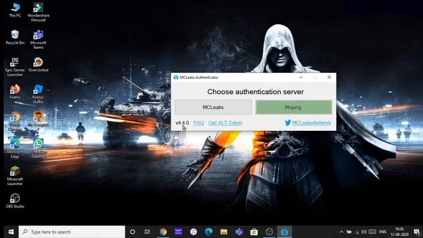Open the FAQ link
This screenshot has height=238, width=423.
pos(198,123)
